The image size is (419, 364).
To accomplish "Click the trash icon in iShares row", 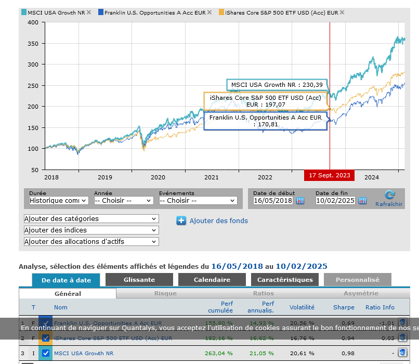I will pos(402,337).
